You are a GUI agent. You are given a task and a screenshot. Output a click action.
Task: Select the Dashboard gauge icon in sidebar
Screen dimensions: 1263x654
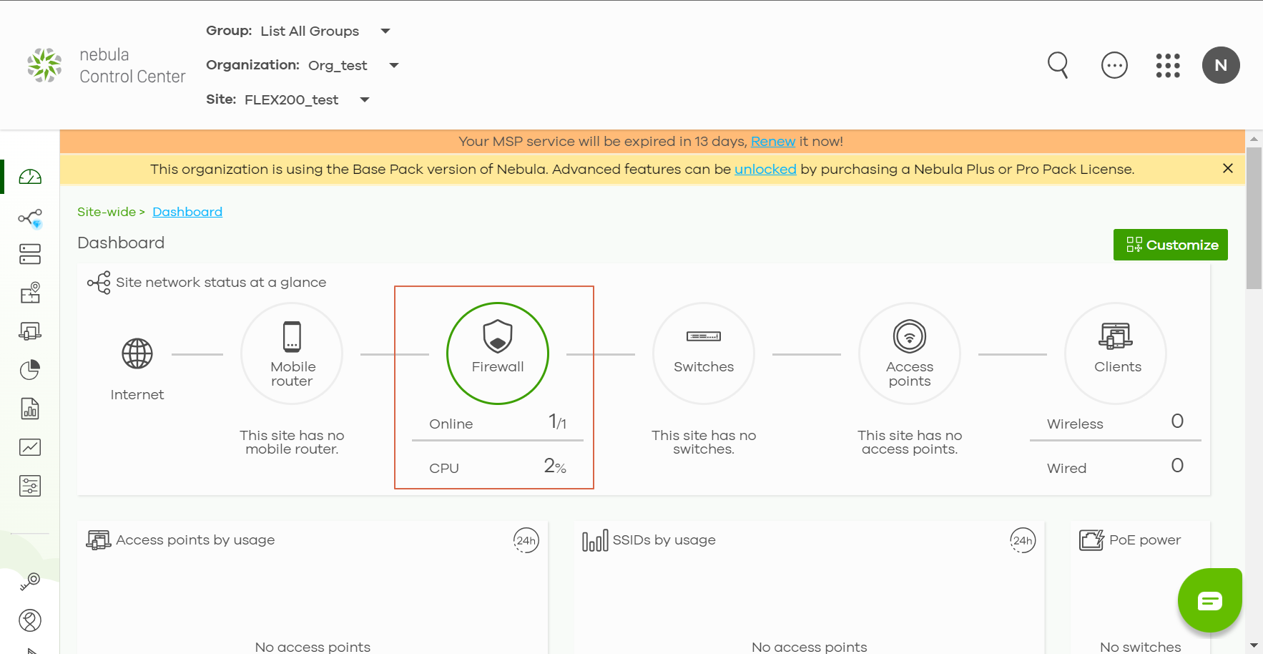(x=30, y=177)
